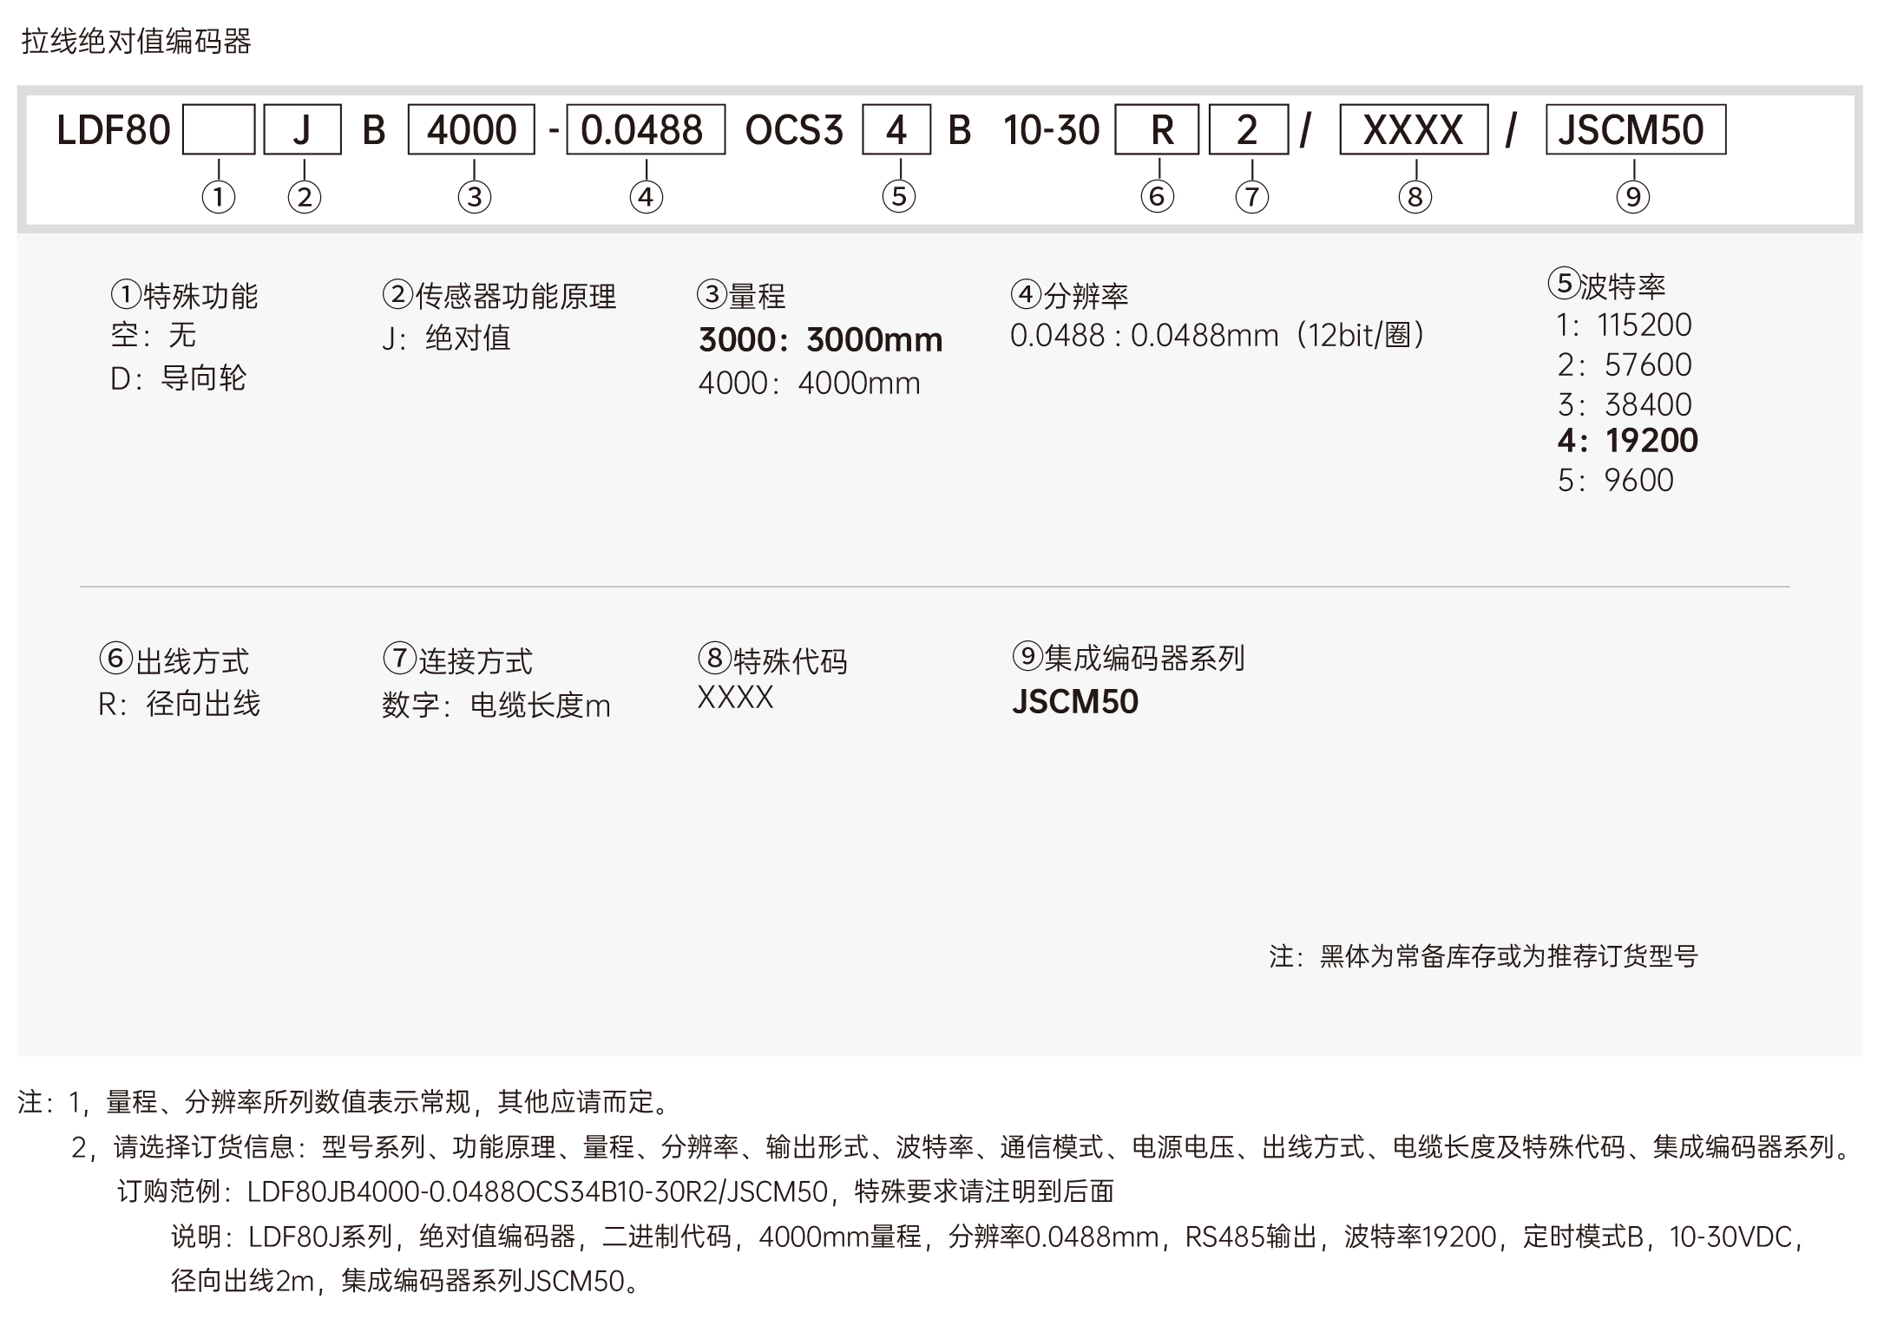This screenshot has height=1319, width=1884.
Task: Click baud rate option 3：38400
Action: point(1625,404)
